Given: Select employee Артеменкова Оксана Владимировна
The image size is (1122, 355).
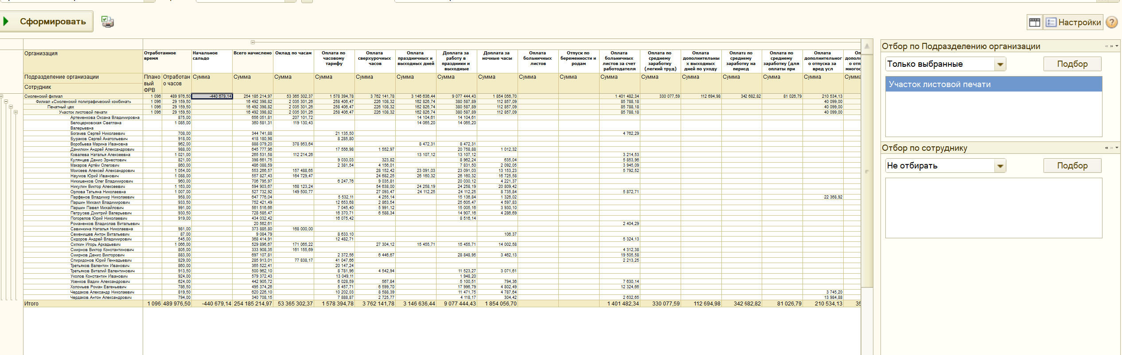Looking at the screenshot, I should coord(105,117).
